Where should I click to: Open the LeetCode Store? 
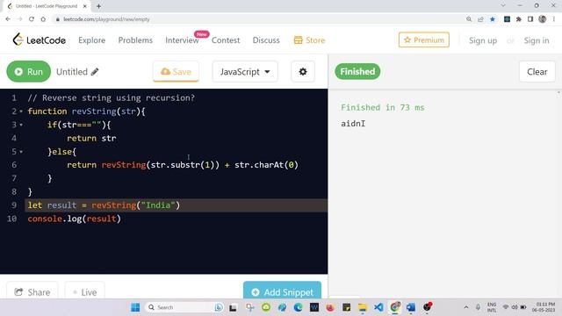point(309,40)
